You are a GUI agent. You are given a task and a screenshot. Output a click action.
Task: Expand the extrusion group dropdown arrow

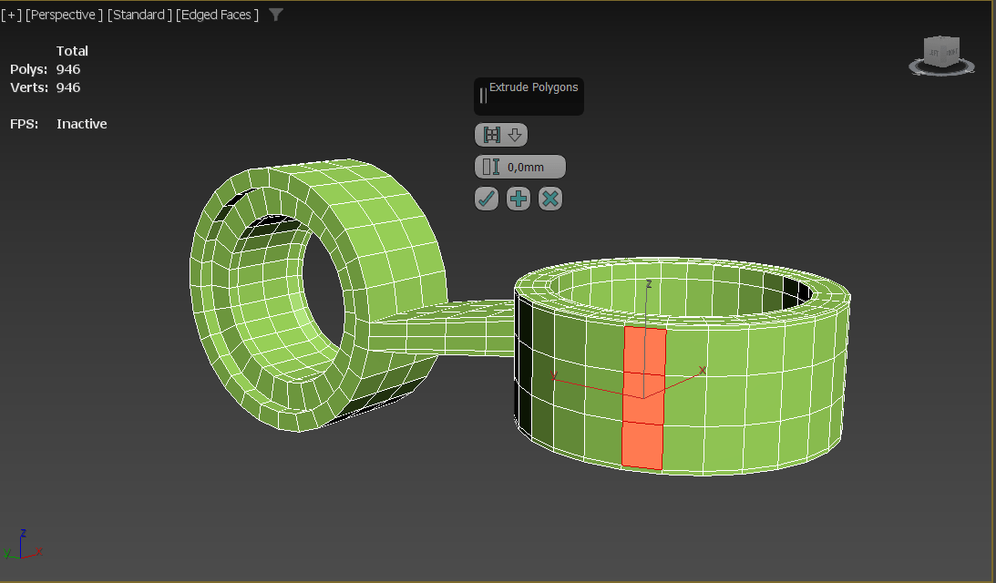point(513,135)
